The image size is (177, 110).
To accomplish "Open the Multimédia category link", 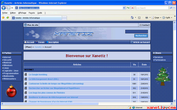I will pos(9,76).
